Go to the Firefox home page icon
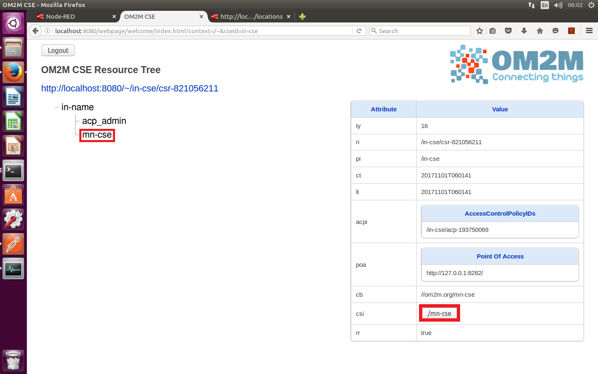 [540, 31]
